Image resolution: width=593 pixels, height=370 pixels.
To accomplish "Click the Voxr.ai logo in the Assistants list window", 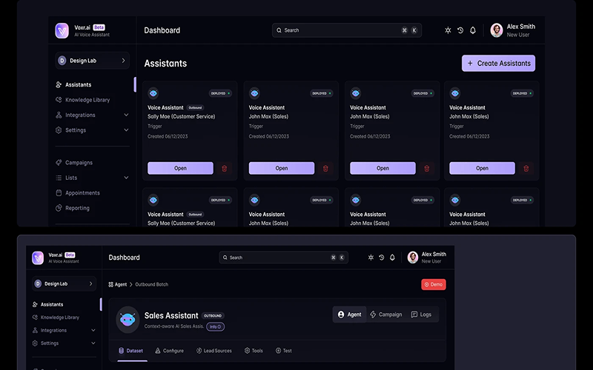I will click(x=62, y=30).
